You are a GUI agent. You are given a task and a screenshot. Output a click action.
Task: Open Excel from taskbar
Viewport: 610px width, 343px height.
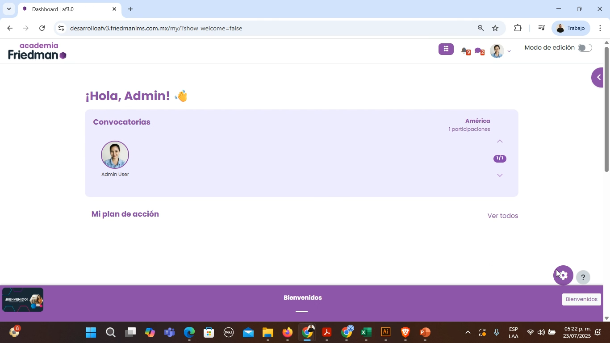pyautogui.click(x=366, y=332)
